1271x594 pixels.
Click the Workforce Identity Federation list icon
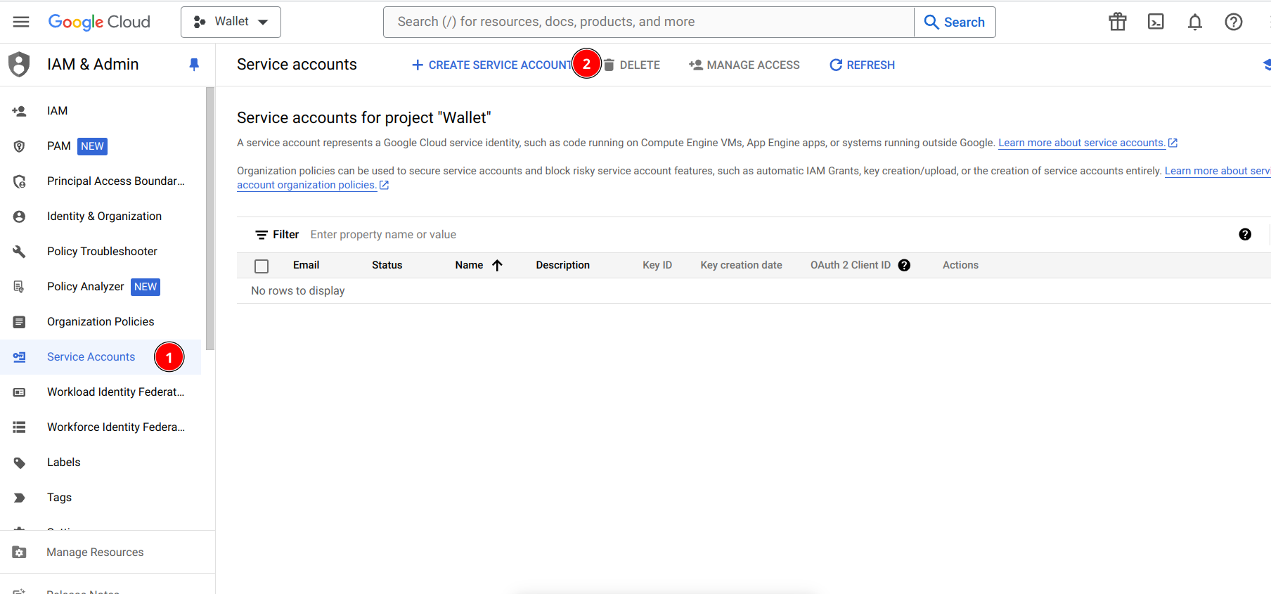(x=20, y=427)
